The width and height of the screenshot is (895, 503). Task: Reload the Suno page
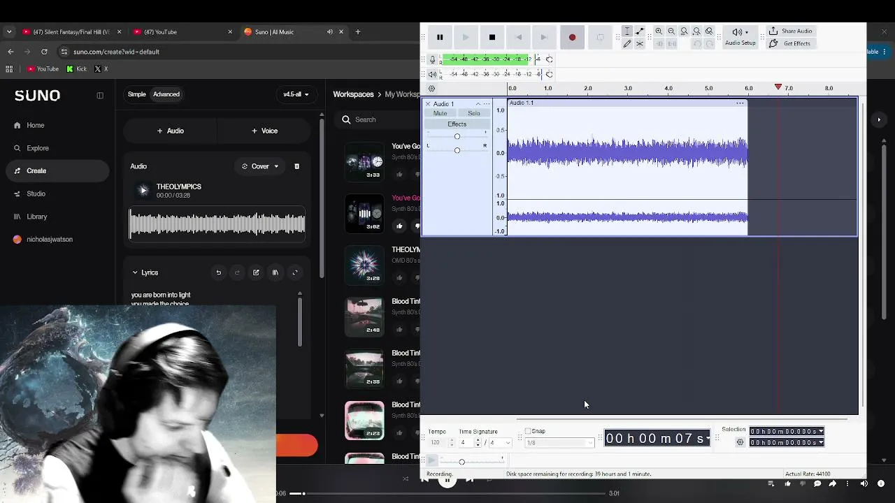[x=44, y=52]
